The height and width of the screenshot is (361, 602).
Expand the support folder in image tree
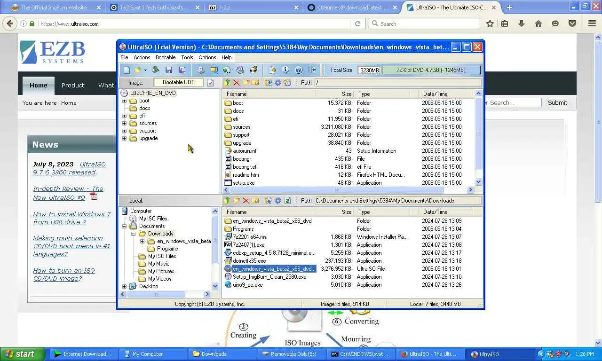[125, 131]
